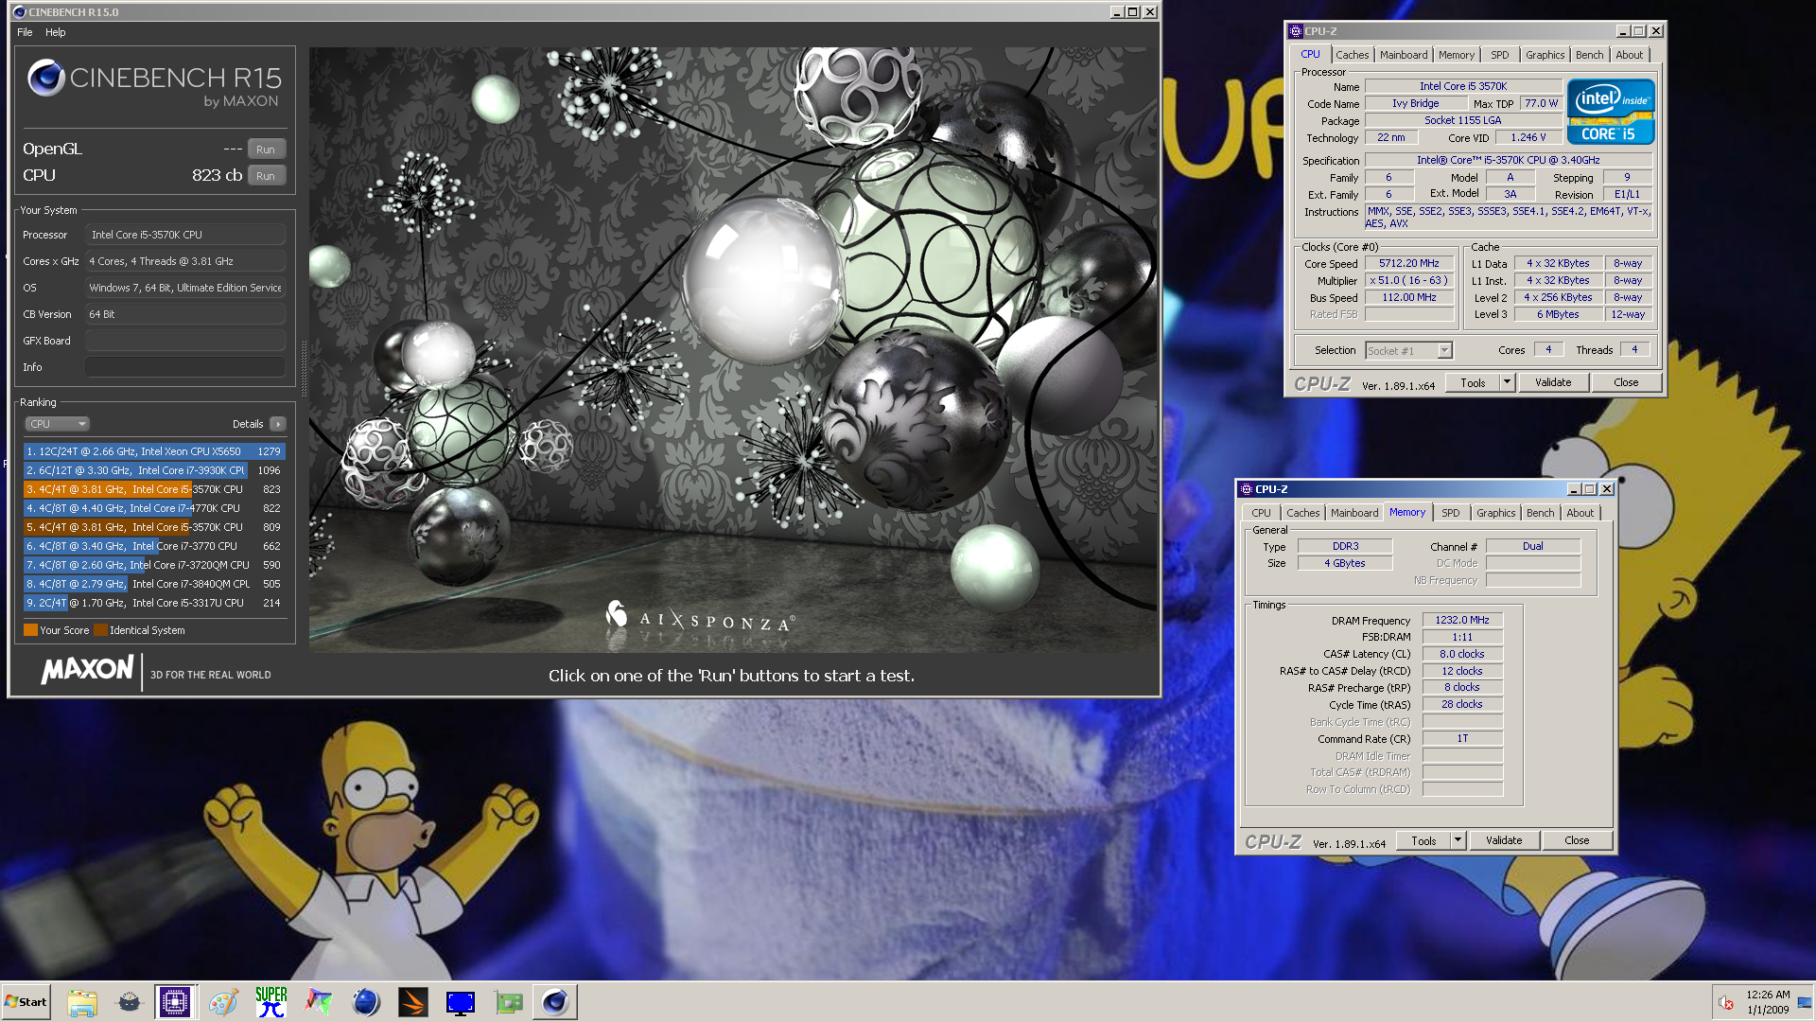The image size is (1816, 1022).
Task: Select ranking entry i7-4770K 822
Action: click(154, 508)
